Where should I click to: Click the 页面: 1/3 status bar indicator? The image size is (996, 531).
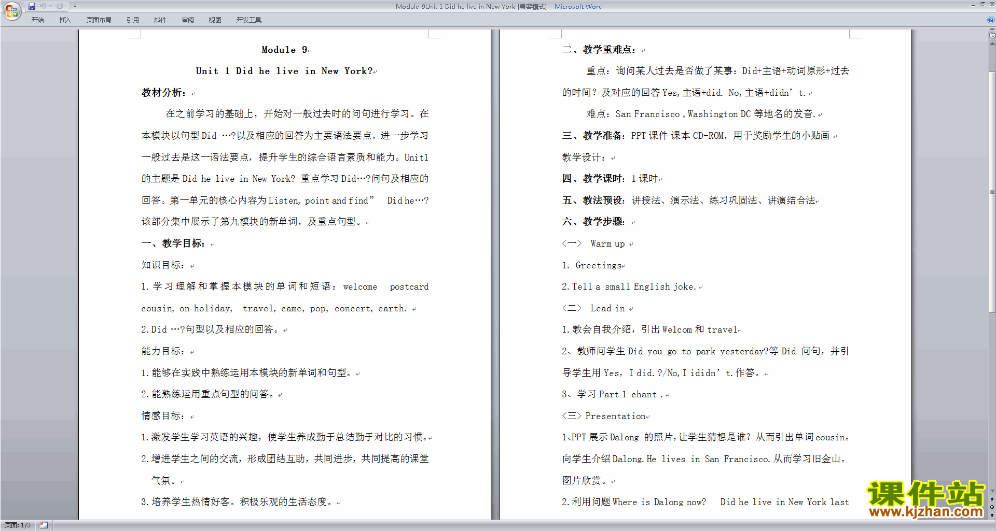[18, 525]
